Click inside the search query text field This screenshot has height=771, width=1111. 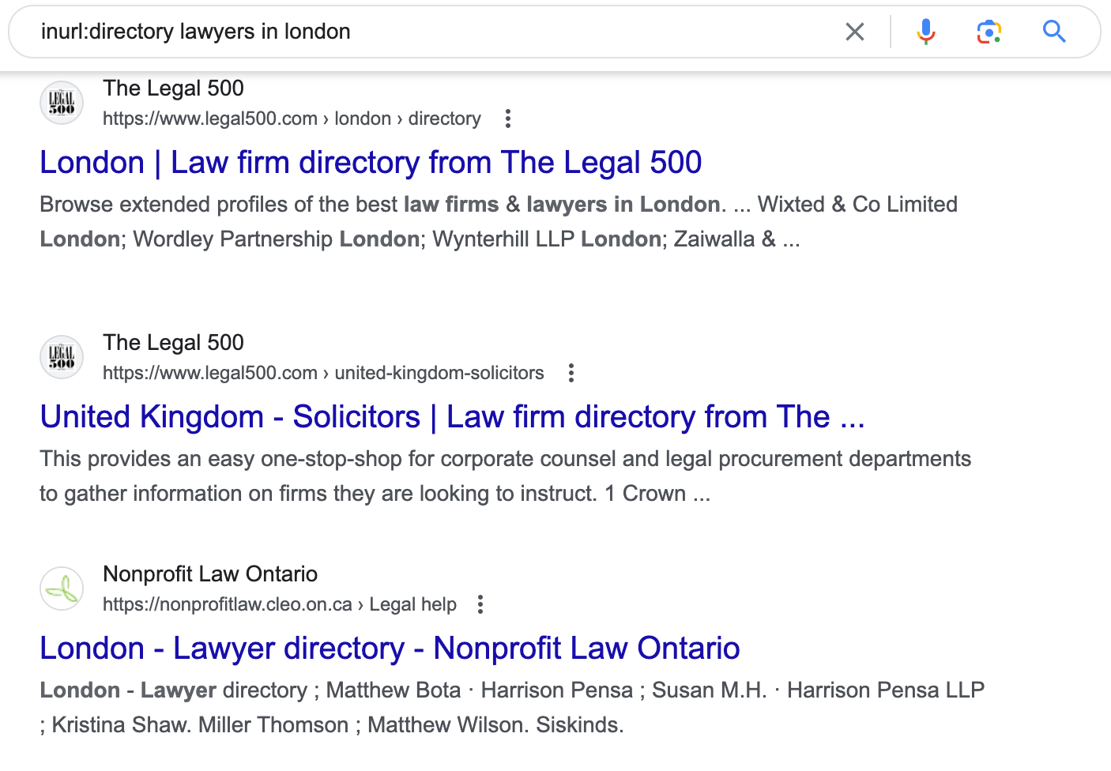pyautogui.click(x=427, y=32)
